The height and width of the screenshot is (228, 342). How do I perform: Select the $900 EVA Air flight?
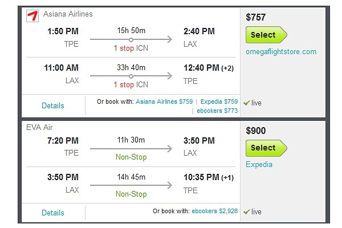pos(263,148)
